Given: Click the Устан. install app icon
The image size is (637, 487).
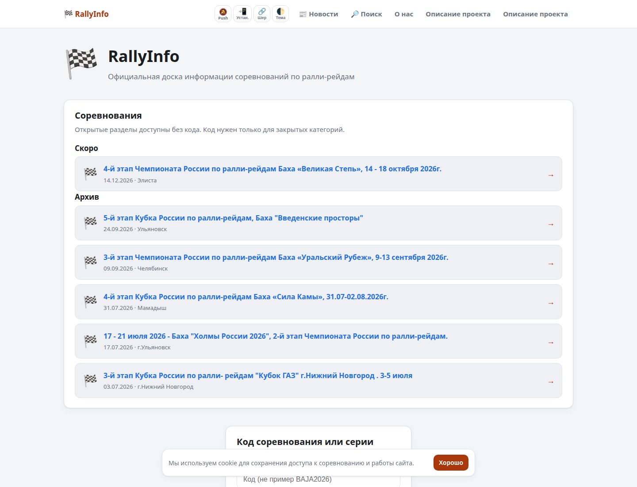Looking at the screenshot, I should (x=242, y=14).
